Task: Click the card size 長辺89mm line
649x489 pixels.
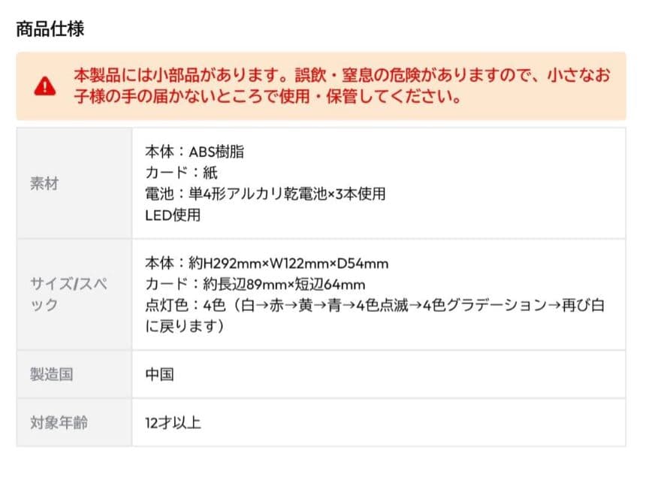Action: pos(255,284)
